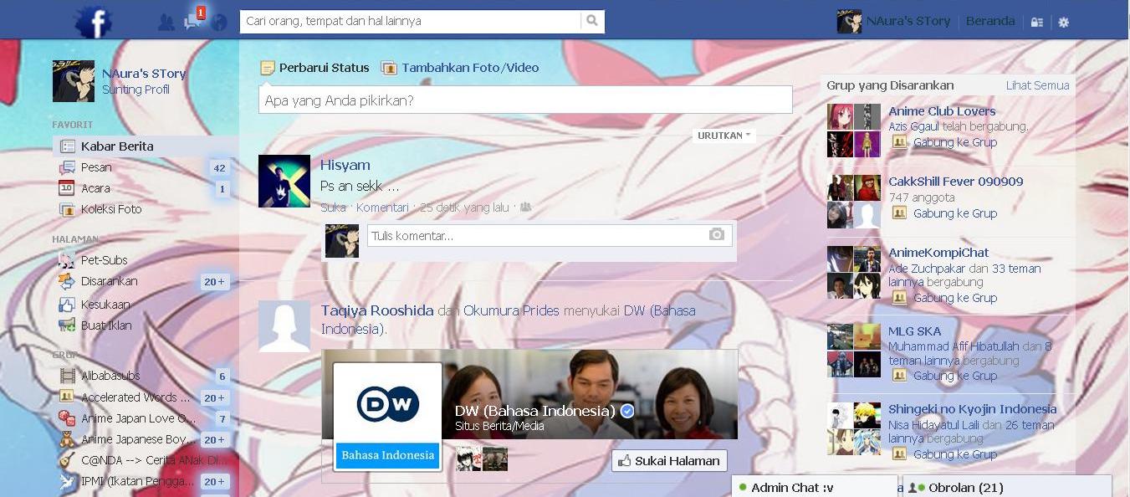Click the Tulis komentar field
Viewport: 1130px width, 497px height.
point(550,236)
